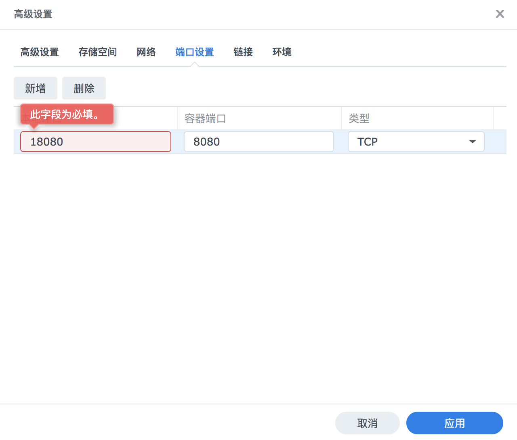The height and width of the screenshot is (440, 517).
Task: Click the 容器端口 column header
Action: 259,118
